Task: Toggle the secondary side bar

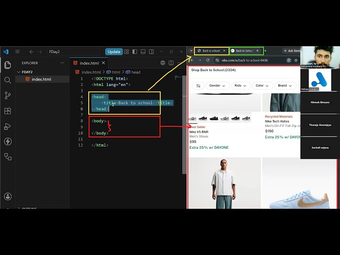Action: coord(151,52)
